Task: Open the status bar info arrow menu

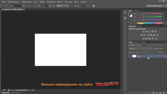Action: [33, 90]
